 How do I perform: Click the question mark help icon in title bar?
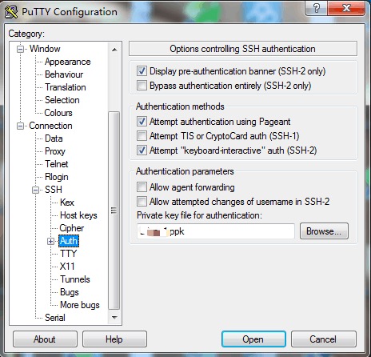click(x=317, y=9)
